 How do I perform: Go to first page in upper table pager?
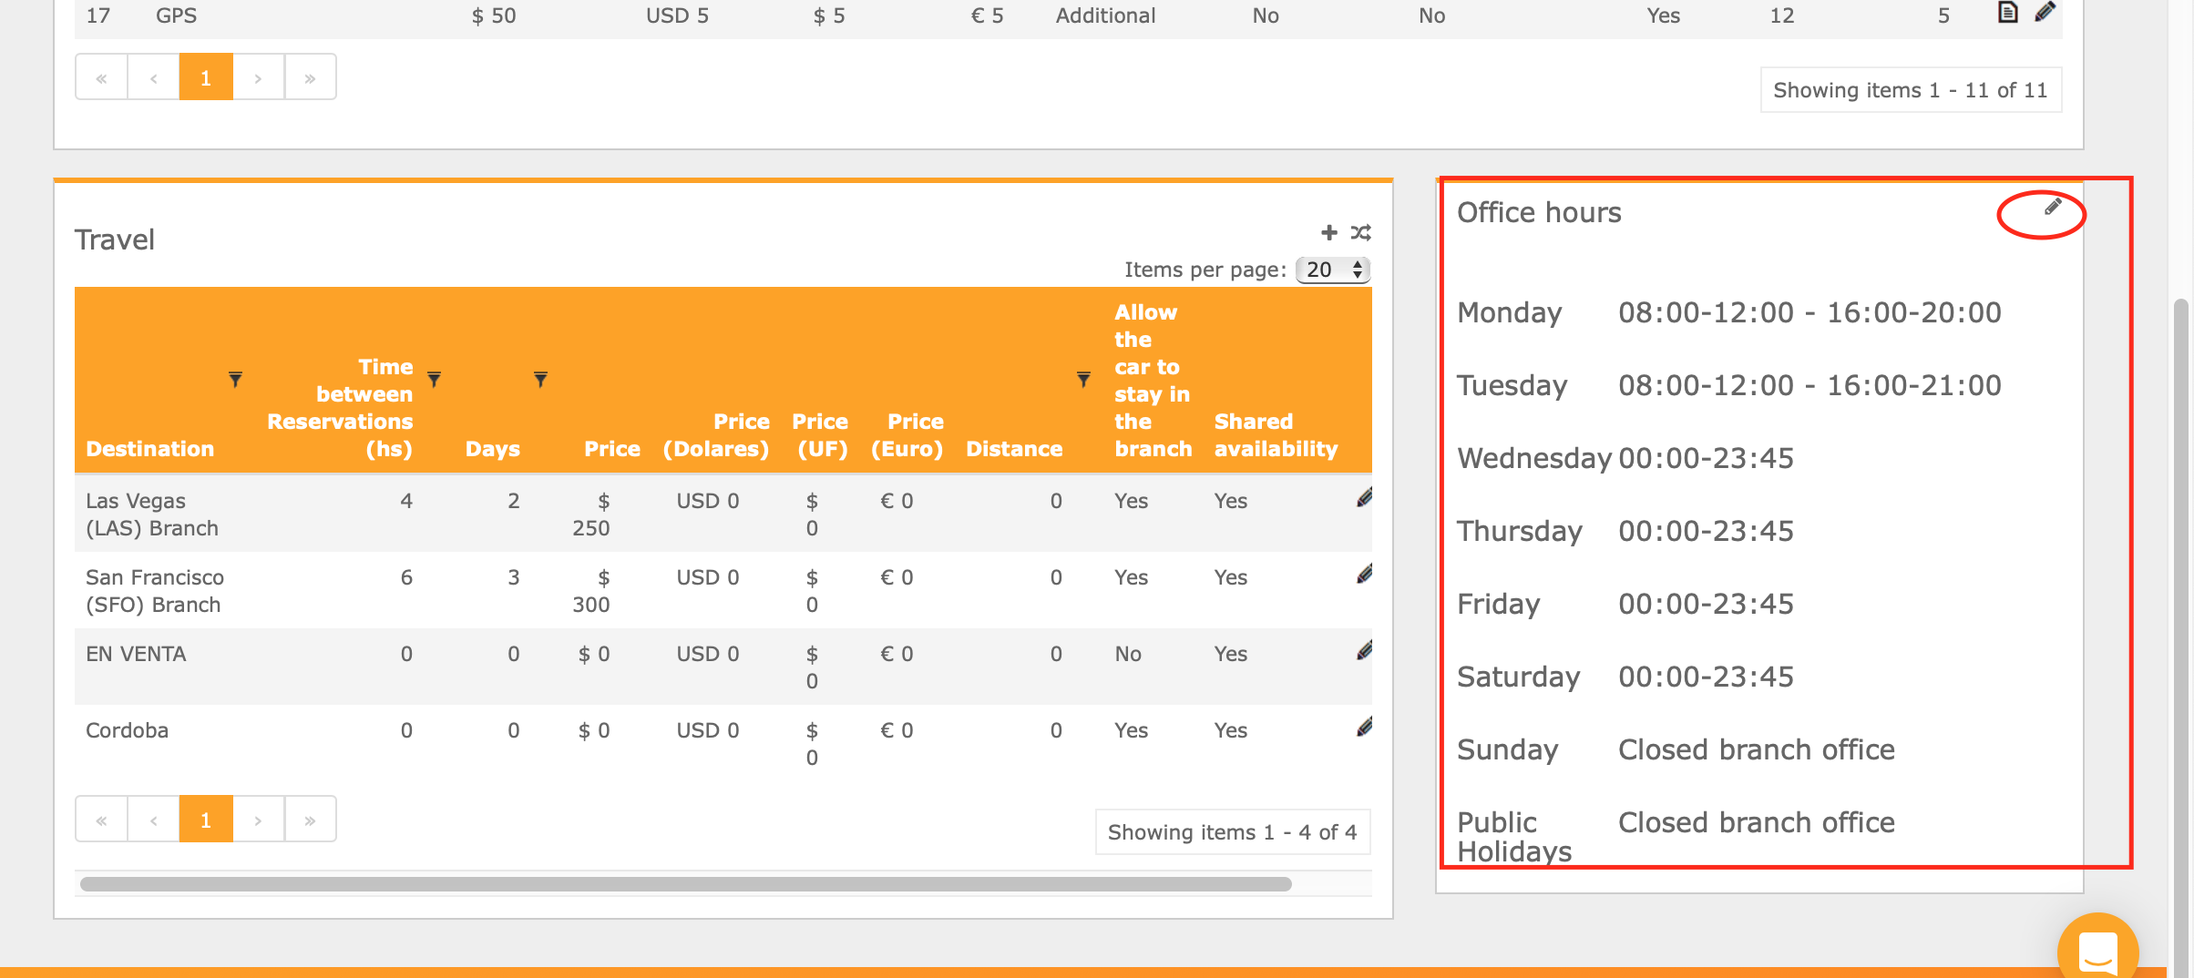(101, 77)
